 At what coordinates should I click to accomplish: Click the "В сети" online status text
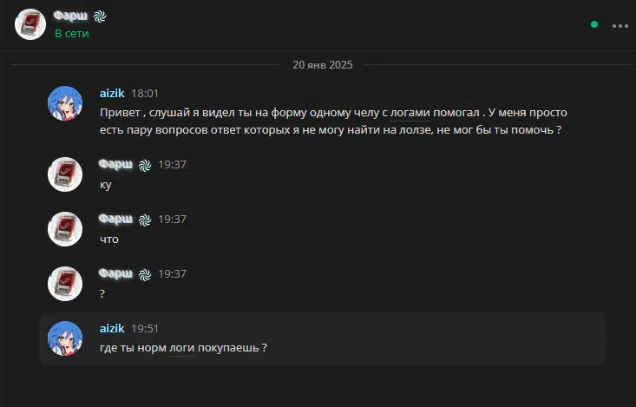(x=72, y=34)
